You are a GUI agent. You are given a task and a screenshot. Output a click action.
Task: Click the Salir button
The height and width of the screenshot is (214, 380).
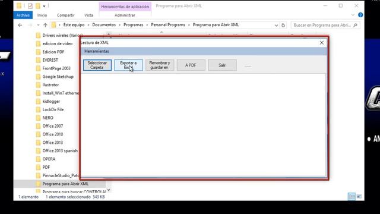tap(222, 65)
